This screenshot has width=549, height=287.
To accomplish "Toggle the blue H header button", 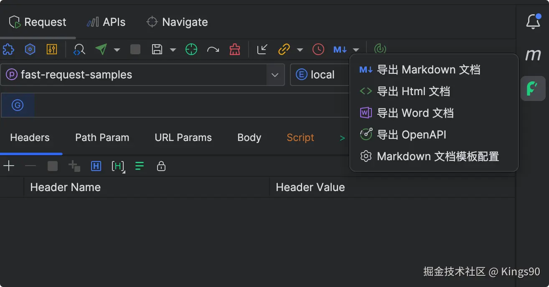I will tap(96, 166).
